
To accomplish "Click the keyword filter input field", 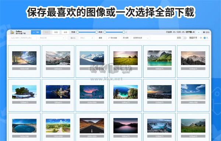I will [x=24, y=38].
